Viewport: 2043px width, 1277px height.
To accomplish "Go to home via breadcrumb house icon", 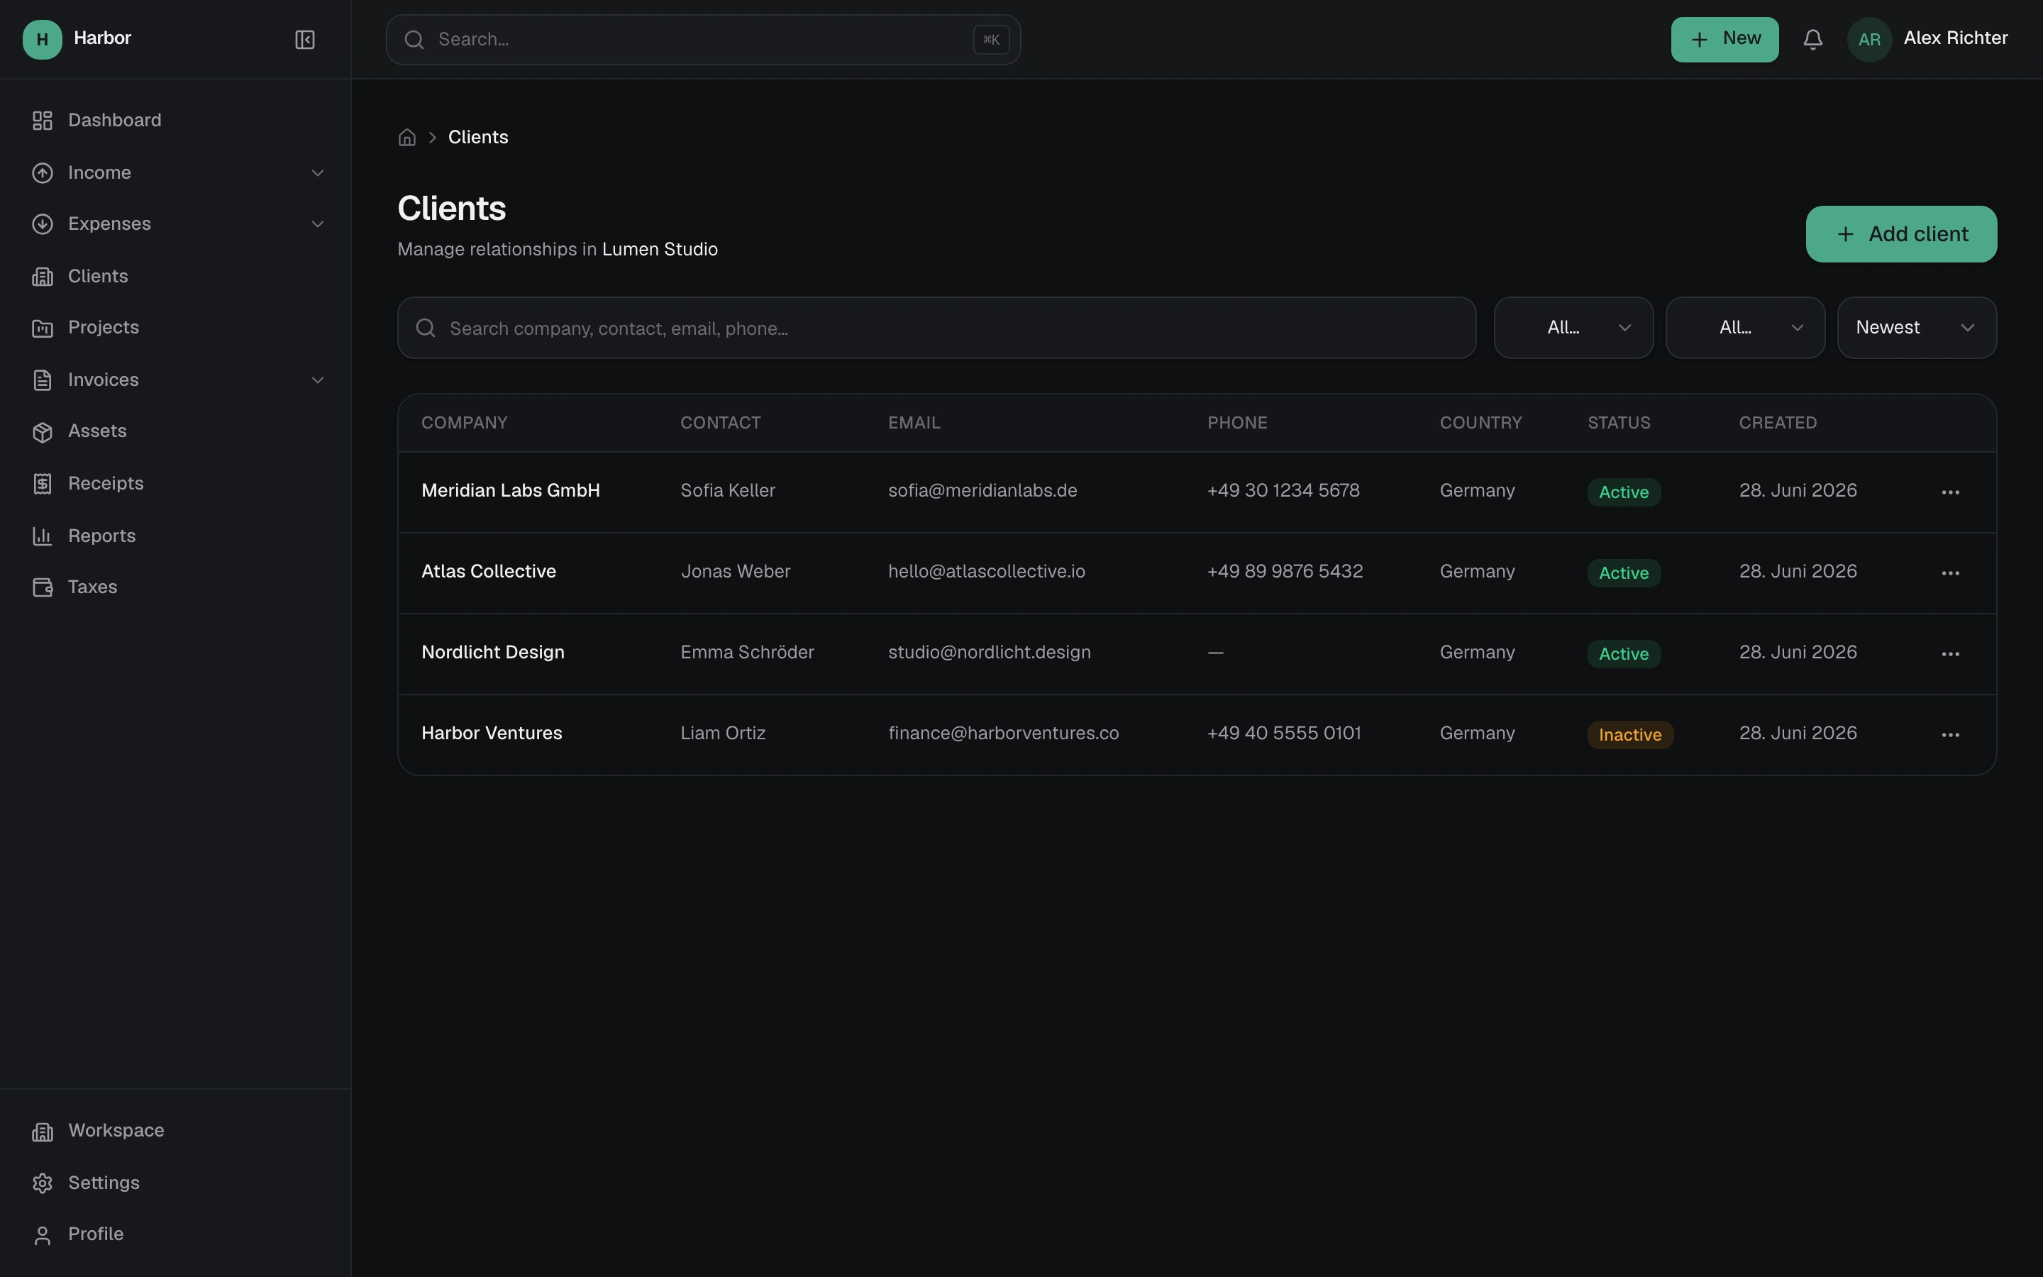I will 407,137.
